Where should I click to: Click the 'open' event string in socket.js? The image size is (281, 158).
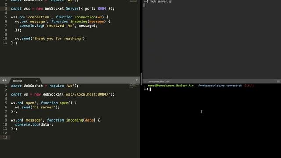point(30,103)
